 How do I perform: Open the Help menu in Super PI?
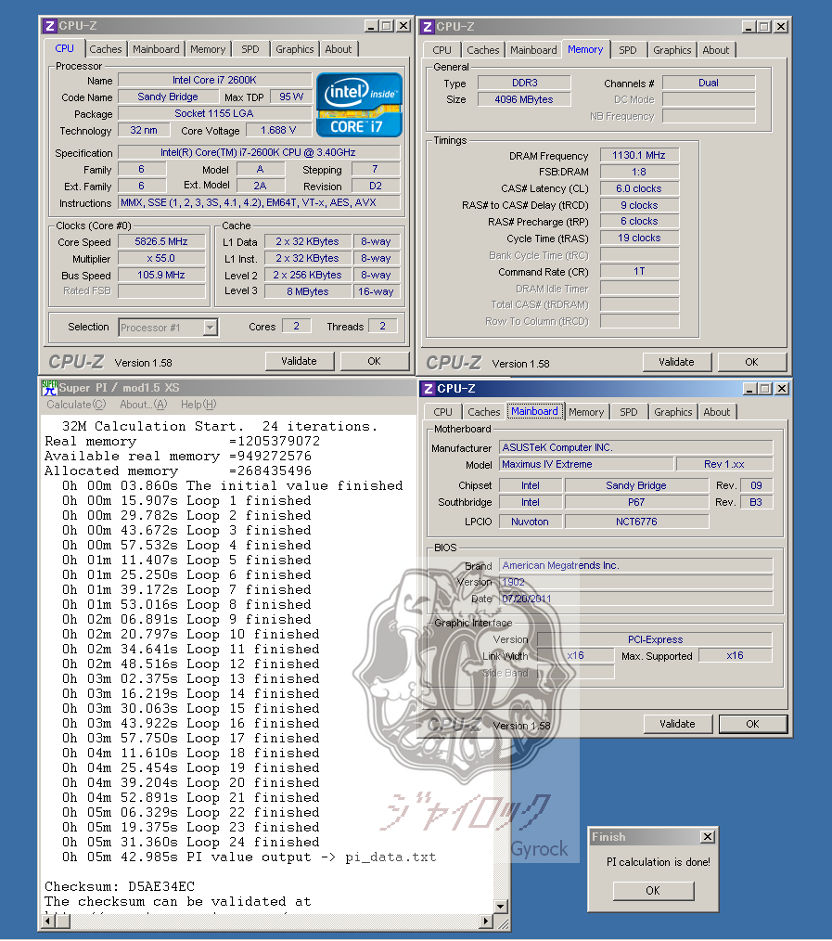click(x=198, y=405)
